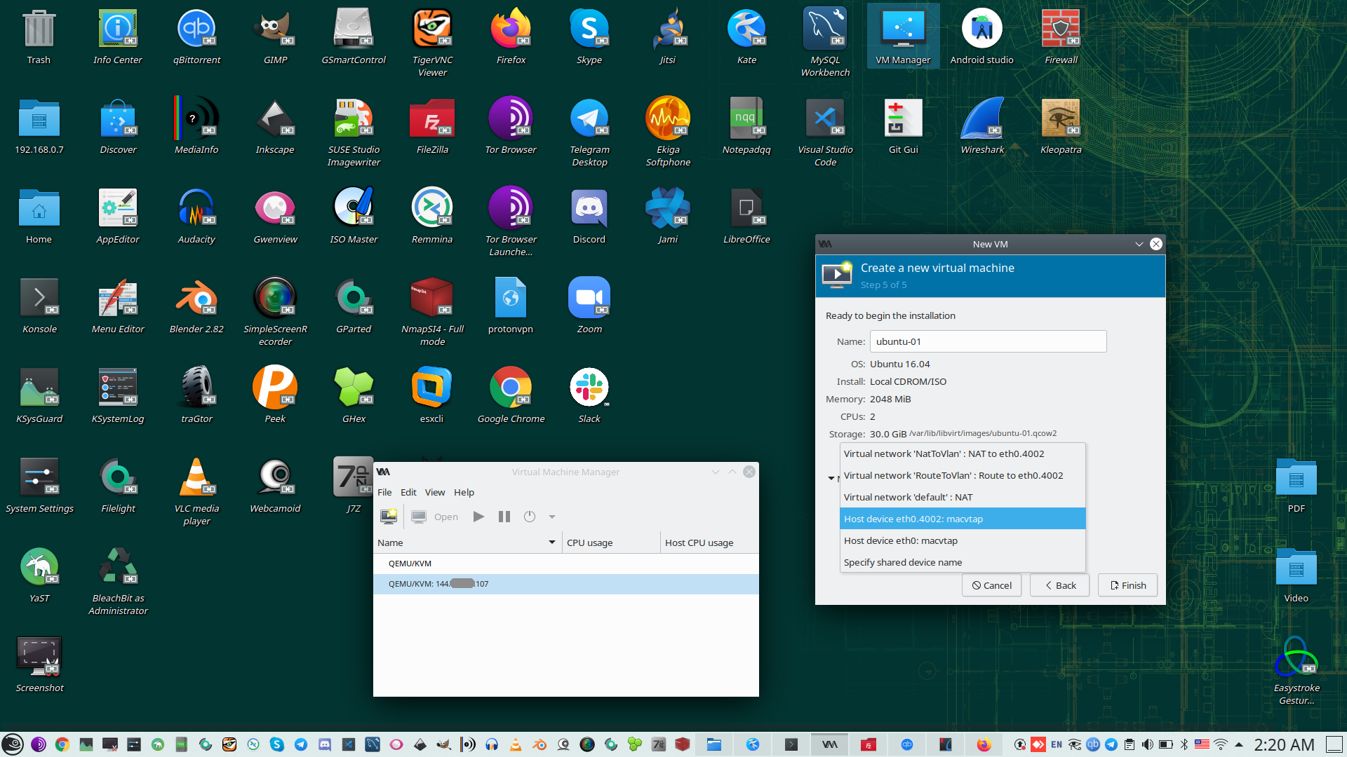Click the Firefox icon in the taskbar
Image resolution: width=1347 pixels, height=757 pixels.
tap(984, 744)
